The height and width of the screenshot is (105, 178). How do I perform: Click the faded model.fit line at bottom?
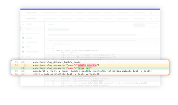104,83
